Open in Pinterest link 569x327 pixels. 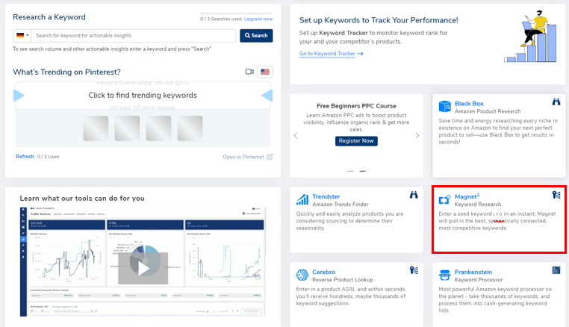point(243,157)
